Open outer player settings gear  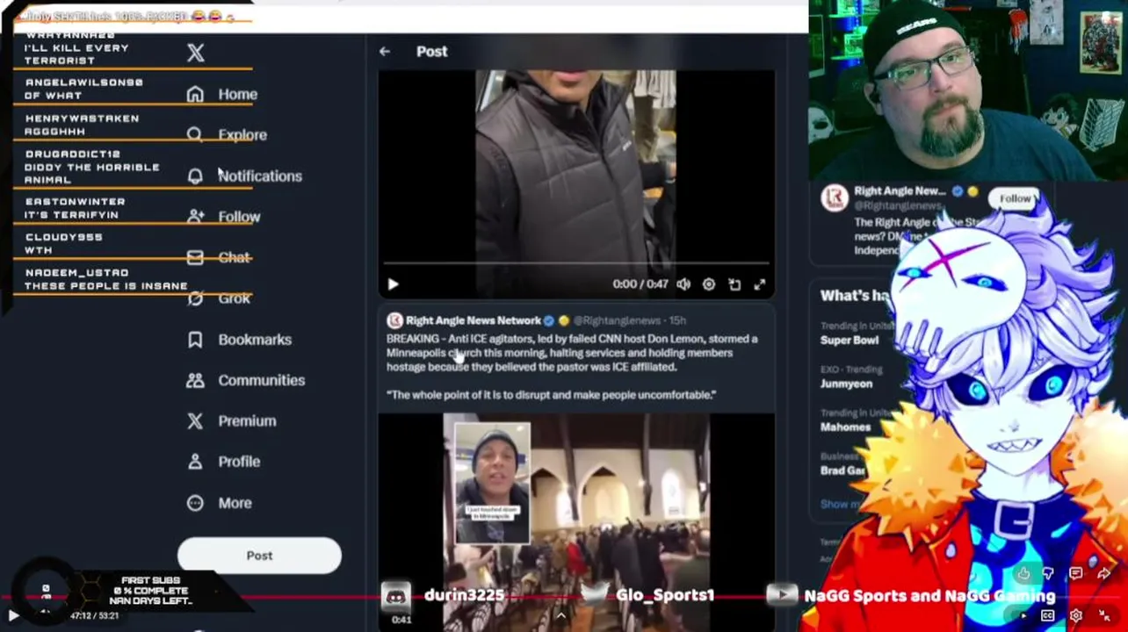click(1076, 616)
